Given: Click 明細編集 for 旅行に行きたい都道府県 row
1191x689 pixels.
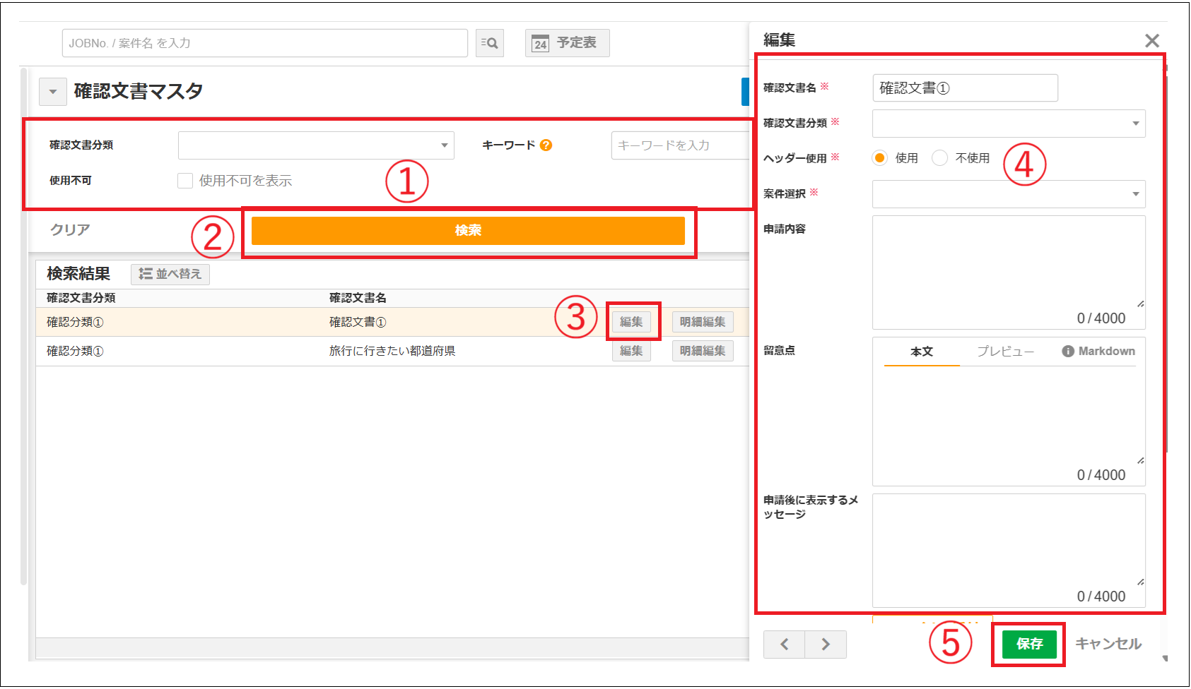Looking at the screenshot, I should [x=703, y=351].
